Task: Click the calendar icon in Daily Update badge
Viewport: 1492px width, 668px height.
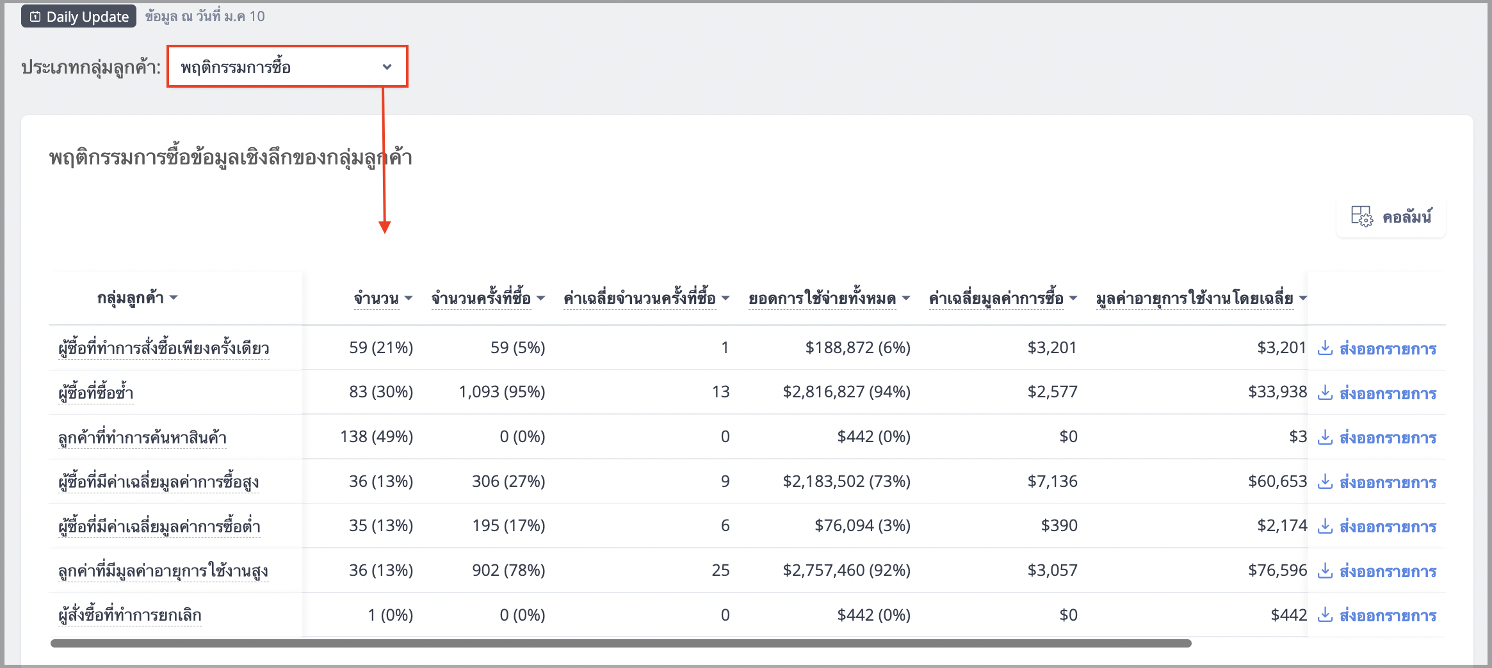Action: pos(35,17)
